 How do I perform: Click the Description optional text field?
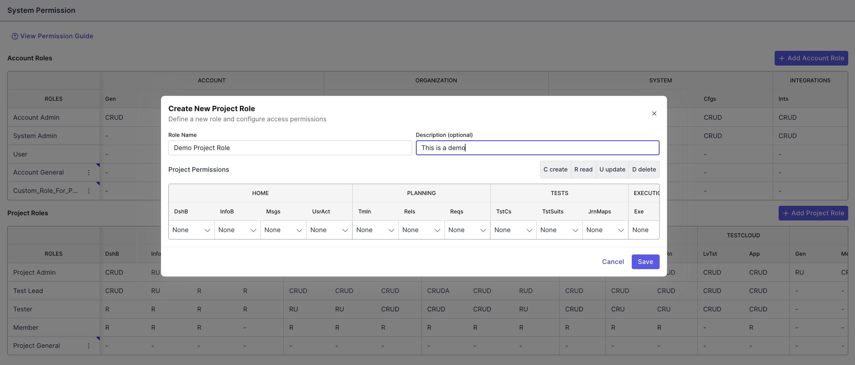(537, 148)
